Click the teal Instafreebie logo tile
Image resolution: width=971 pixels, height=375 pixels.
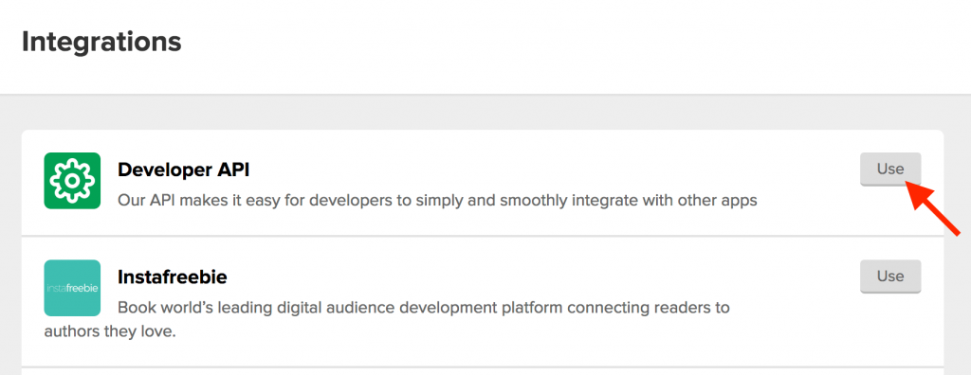pos(72,288)
